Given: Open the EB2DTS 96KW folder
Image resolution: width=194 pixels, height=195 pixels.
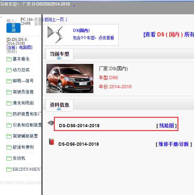Looking at the screenshot, I should pyautogui.click(x=27, y=169).
